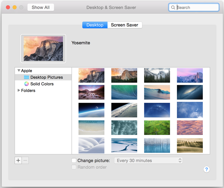Close the window with red button
Image resolution: width=224 pixels, height=188 pixels.
click(8, 7)
